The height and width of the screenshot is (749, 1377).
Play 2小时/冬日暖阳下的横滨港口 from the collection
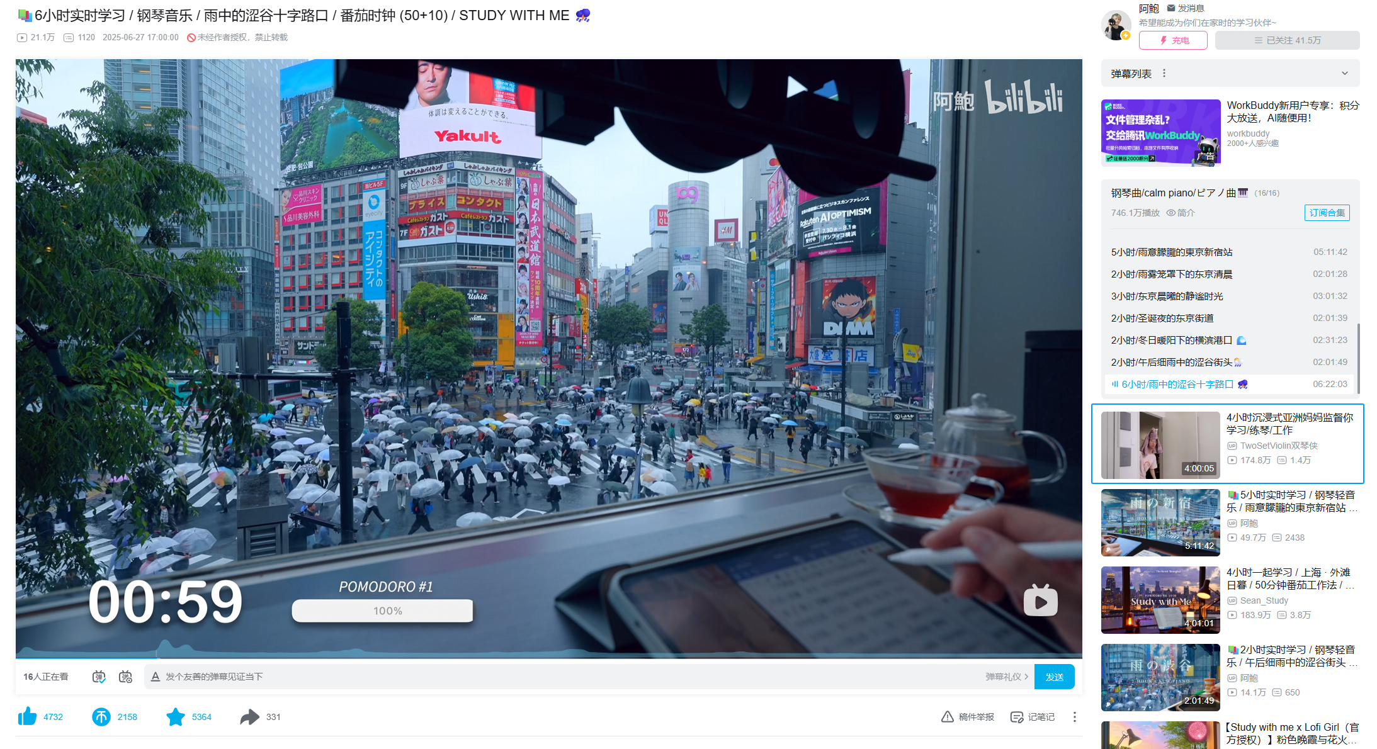click(x=1229, y=340)
